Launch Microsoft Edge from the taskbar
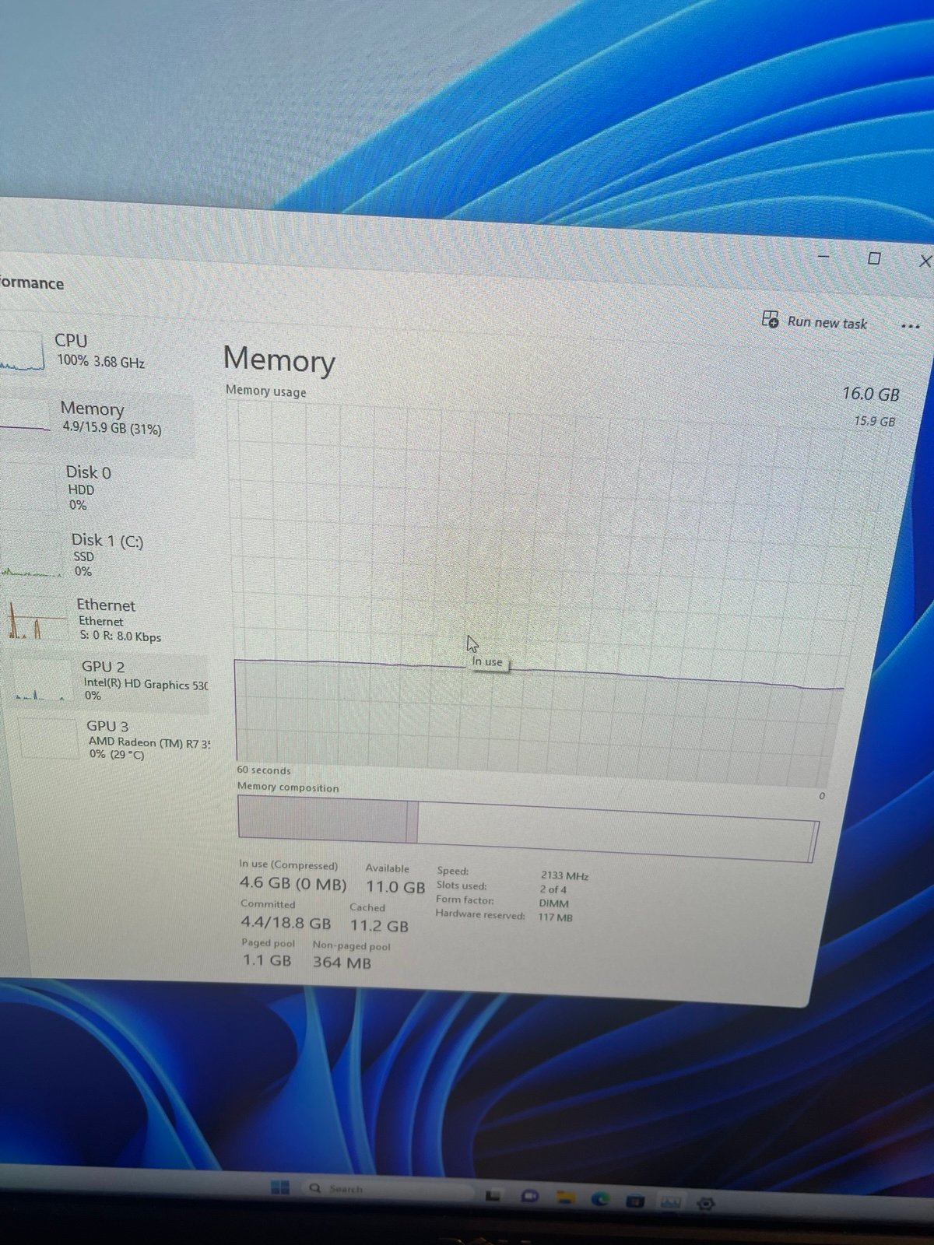This screenshot has width=934, height=1245. (x=600, y=1199)
